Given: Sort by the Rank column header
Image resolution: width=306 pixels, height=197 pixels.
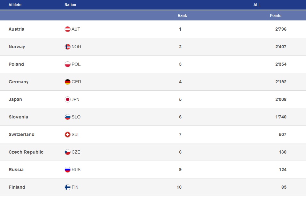Looking at the screenshot, I should tap(182, 15).
